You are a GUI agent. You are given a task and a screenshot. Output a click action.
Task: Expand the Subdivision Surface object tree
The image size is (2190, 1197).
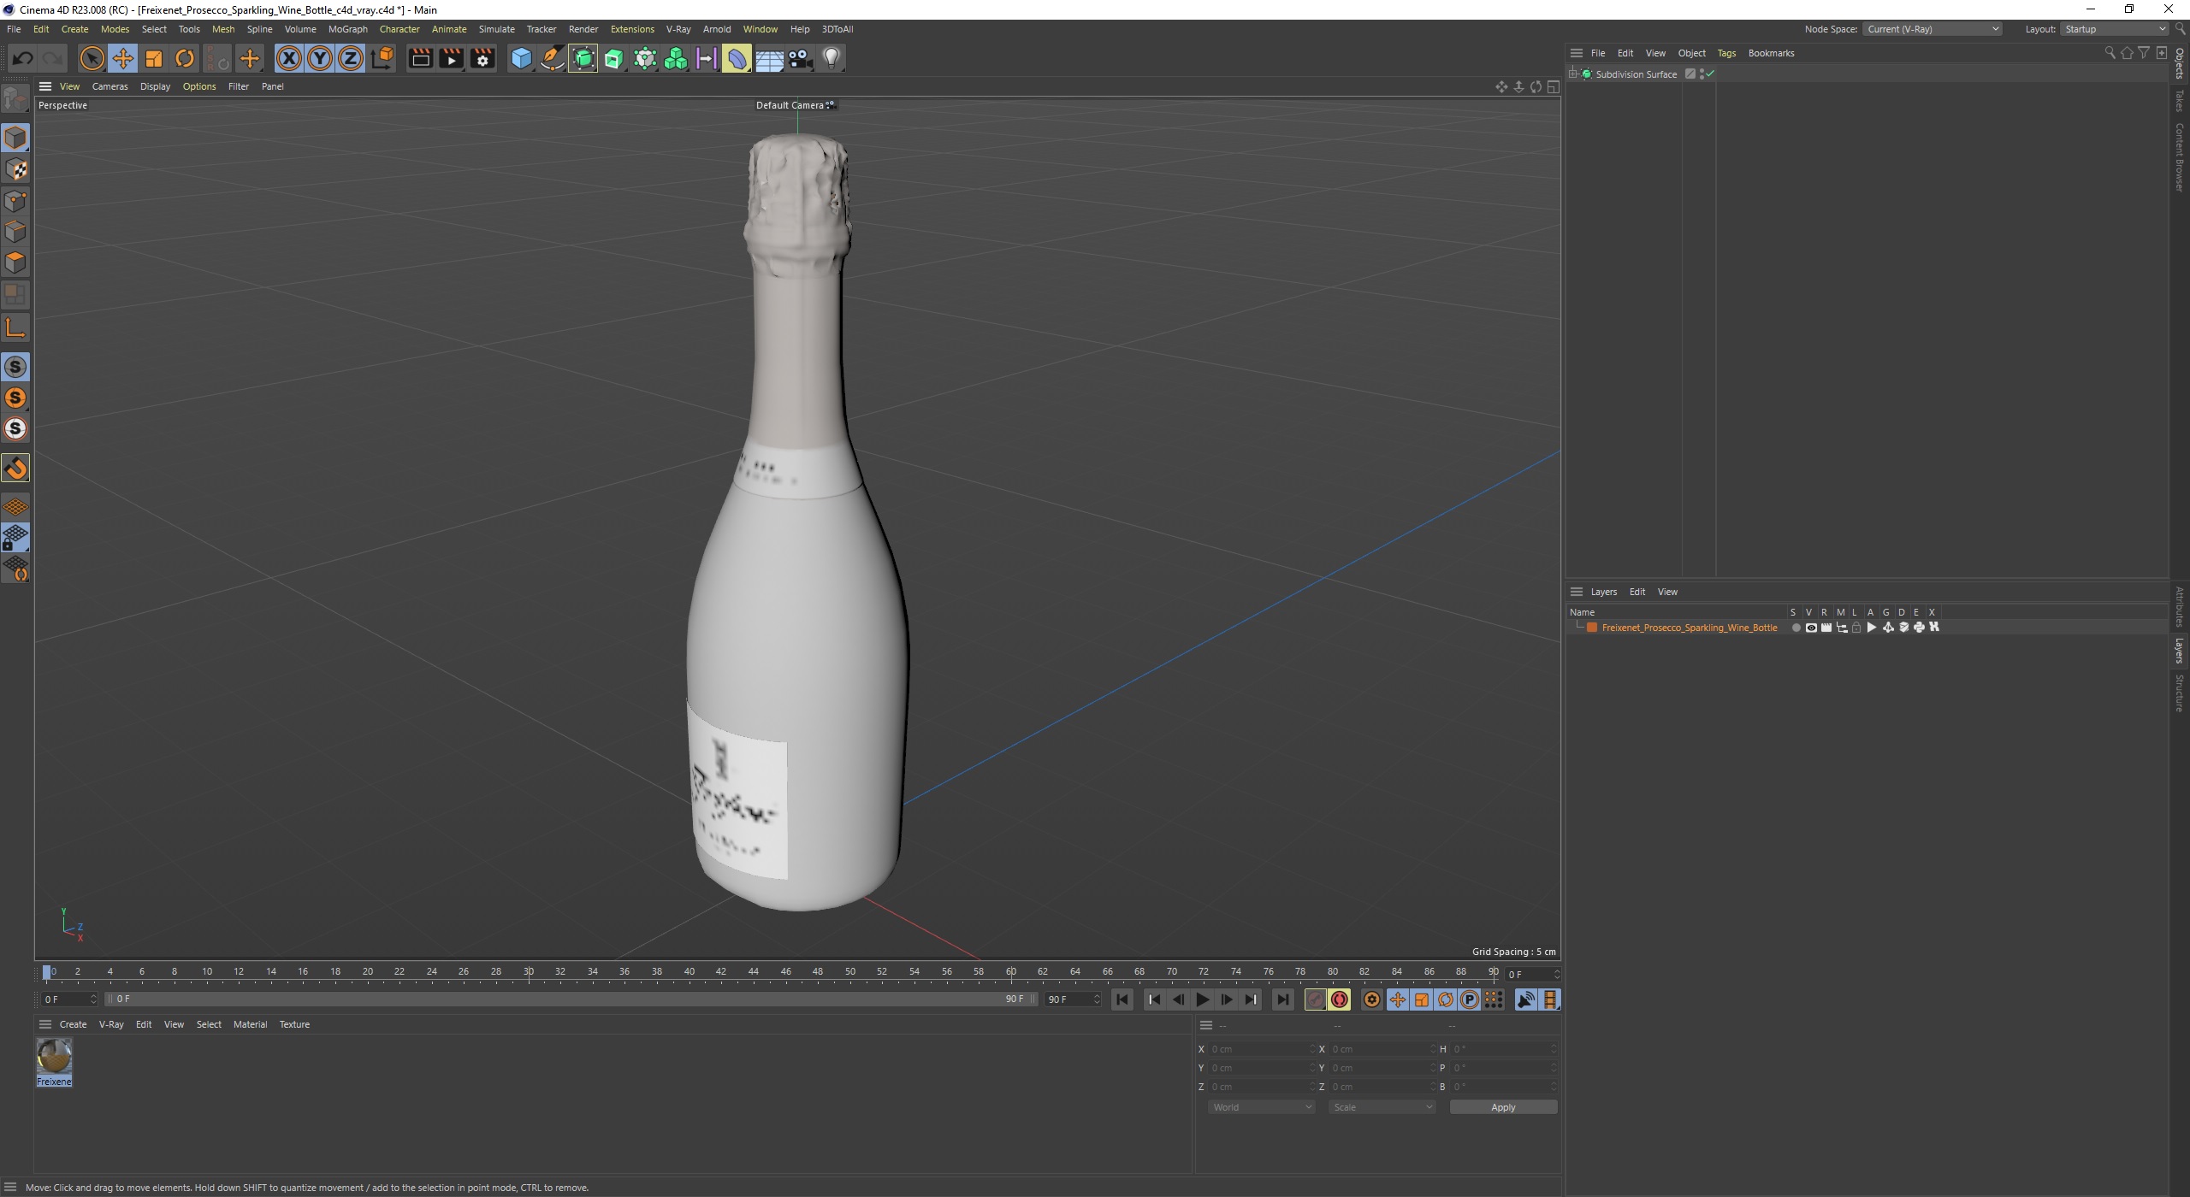coord(1573,74)
